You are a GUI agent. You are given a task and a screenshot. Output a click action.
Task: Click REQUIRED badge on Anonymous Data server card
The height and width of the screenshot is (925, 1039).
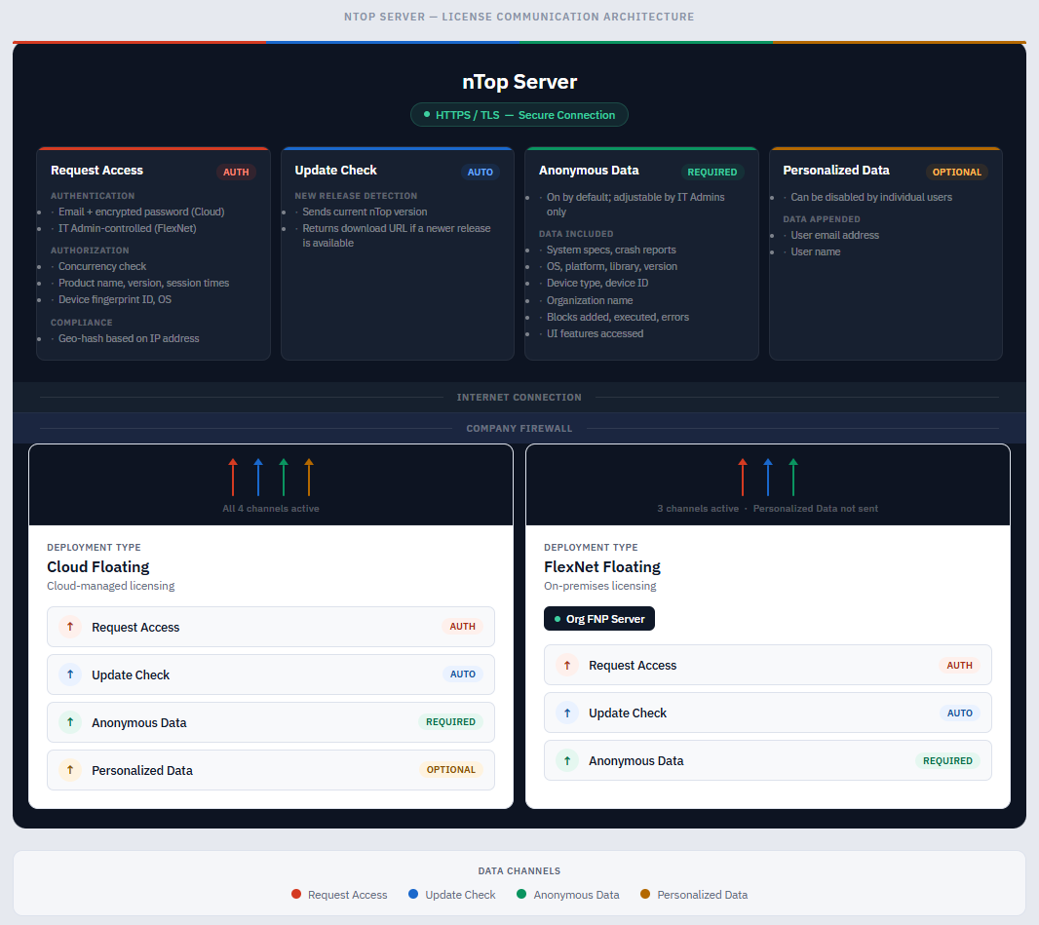coord(712,172)
